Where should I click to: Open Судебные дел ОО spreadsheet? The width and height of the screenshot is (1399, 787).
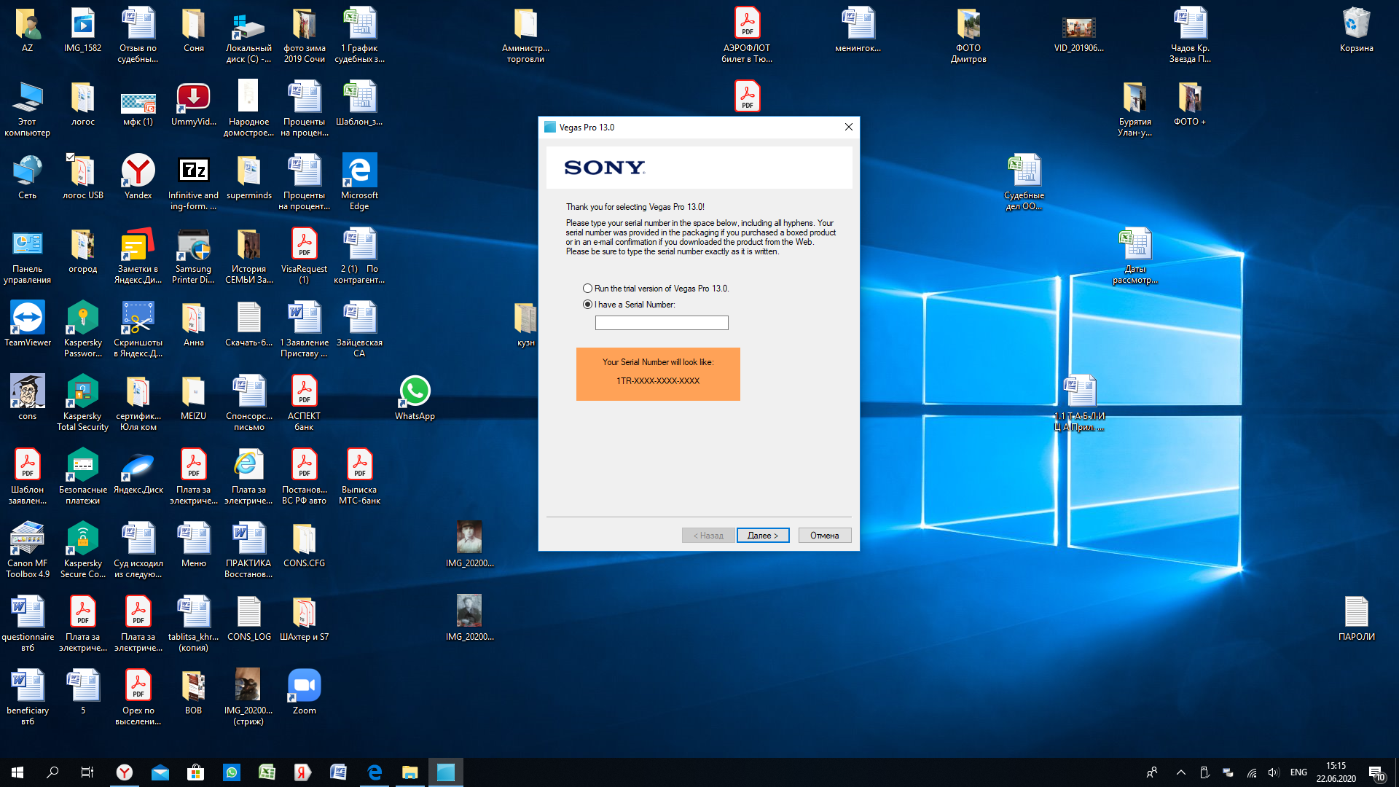(x=1024, y=182)
